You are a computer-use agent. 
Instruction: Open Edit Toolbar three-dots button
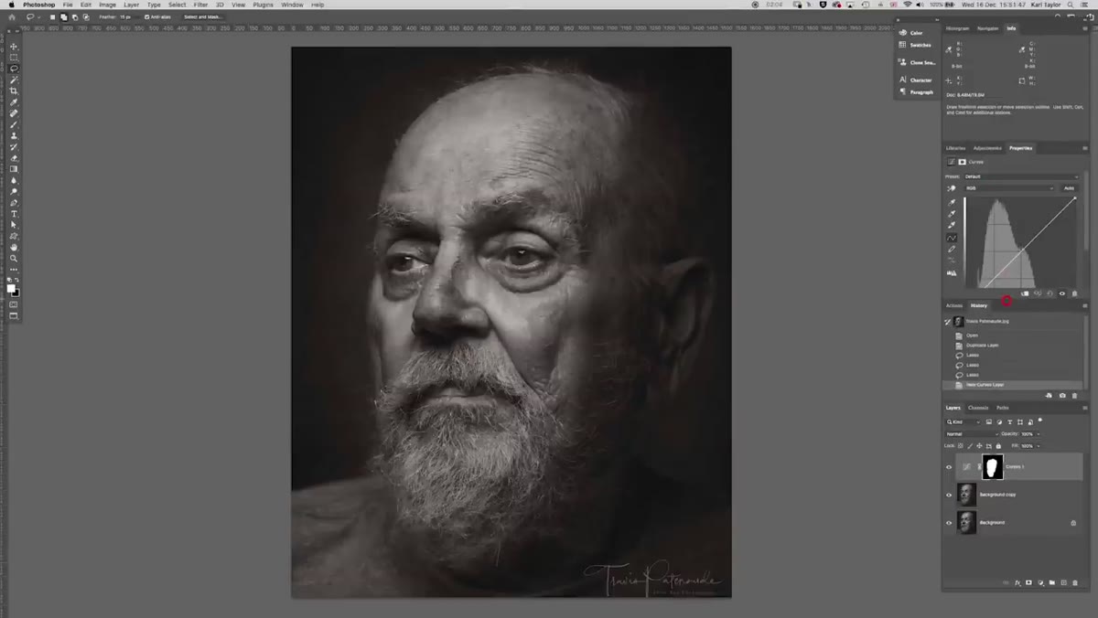(14, 270)
